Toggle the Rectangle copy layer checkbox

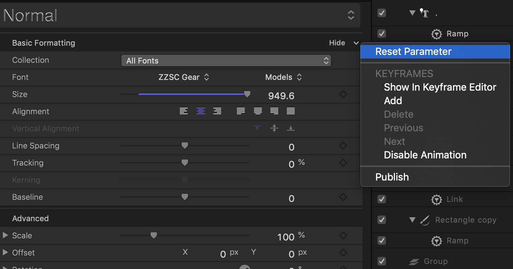[x=382, y=220]
